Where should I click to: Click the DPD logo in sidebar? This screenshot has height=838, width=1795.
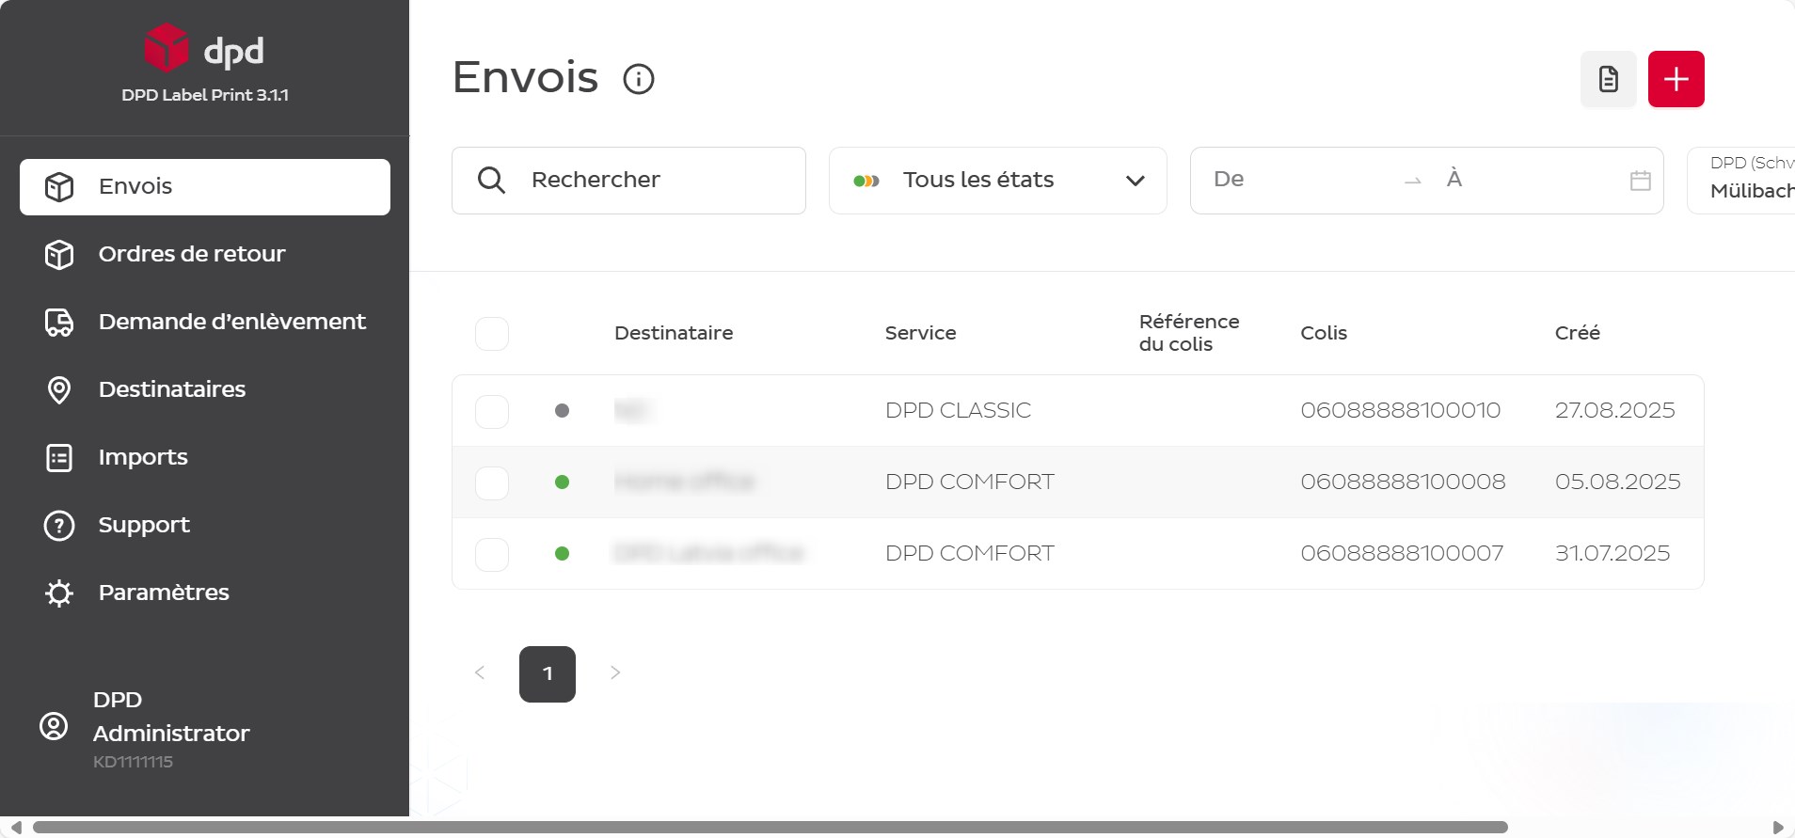click(204, 49)
